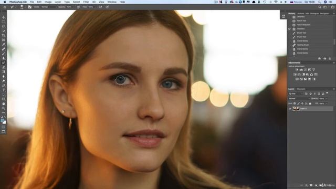This screenshot has width=336, height=189.
Task: Switch to the Channels tab
Action: pos(301,89)
